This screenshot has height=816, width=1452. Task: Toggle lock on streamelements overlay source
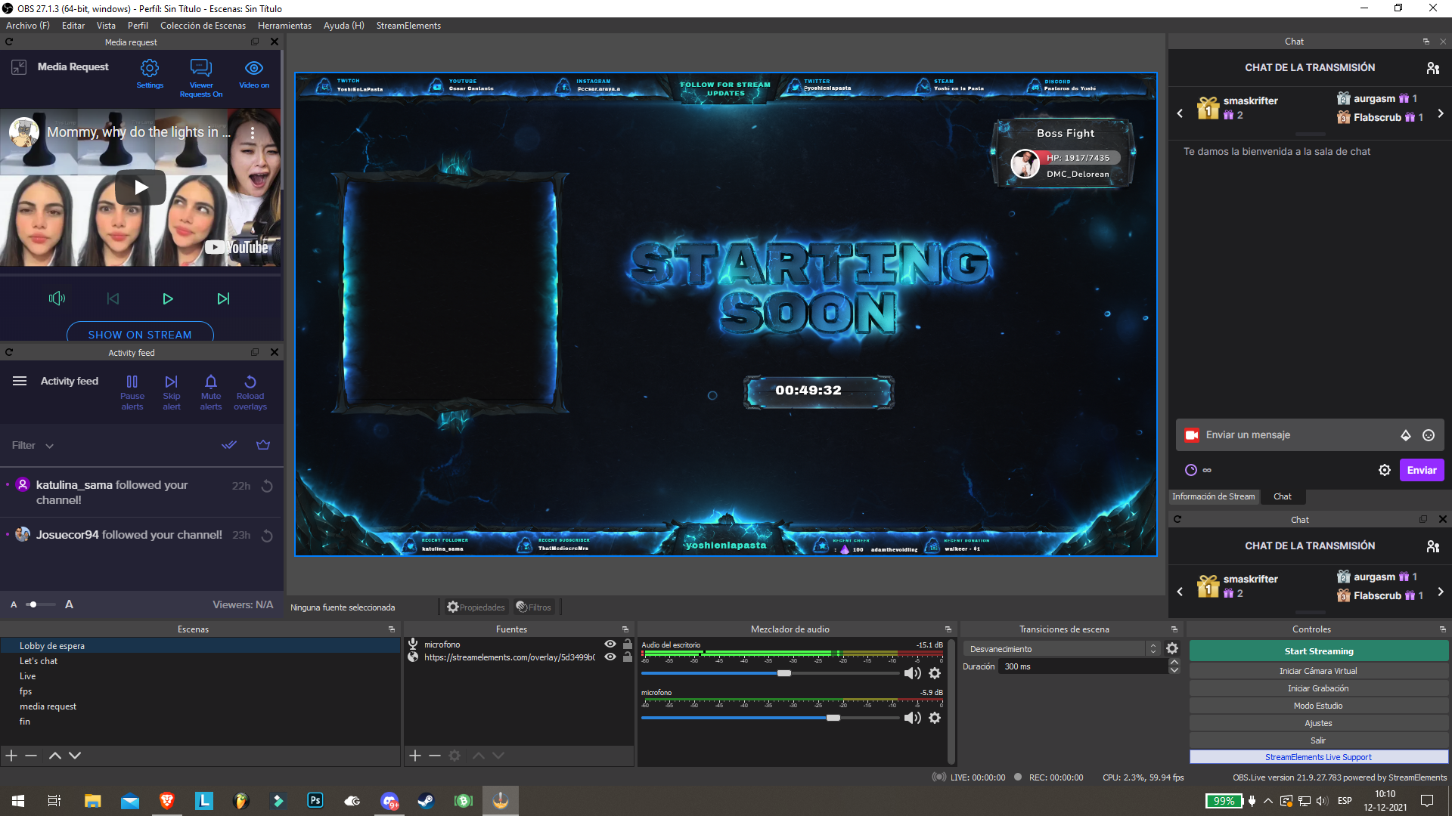[x=627, y=657]
